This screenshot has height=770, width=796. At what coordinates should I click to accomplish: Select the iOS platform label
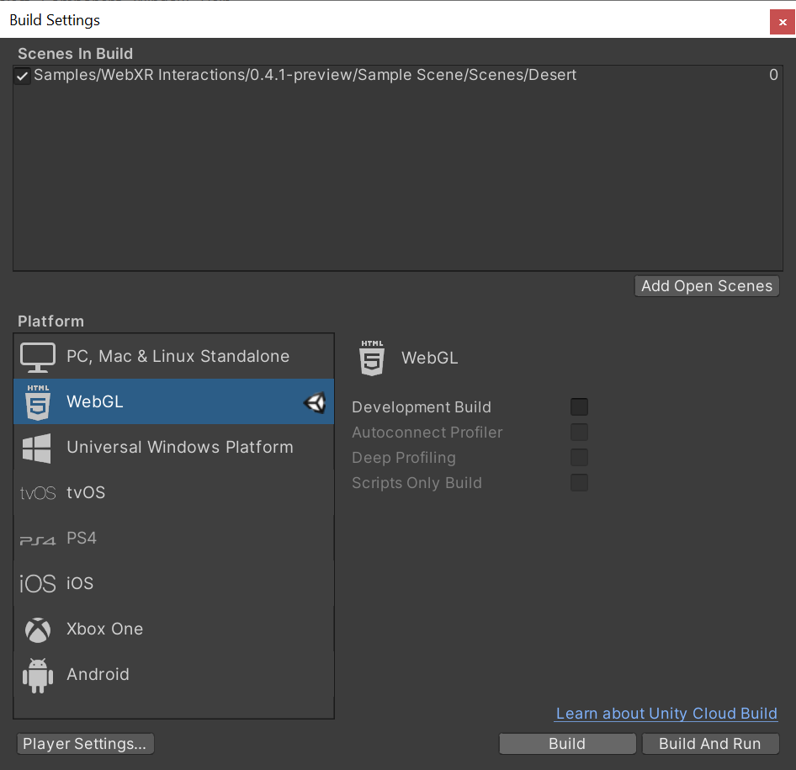(80, 583)
